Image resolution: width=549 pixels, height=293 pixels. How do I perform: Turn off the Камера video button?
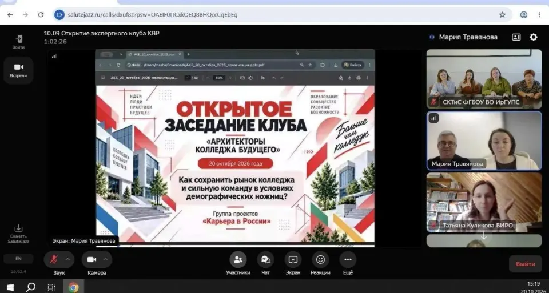91,259
